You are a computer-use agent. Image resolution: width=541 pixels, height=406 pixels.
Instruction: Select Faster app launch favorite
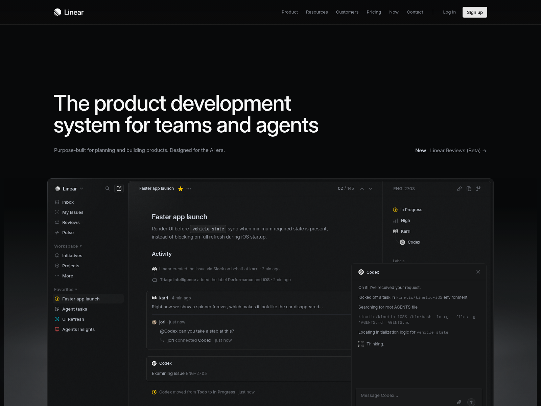point(89,299)
